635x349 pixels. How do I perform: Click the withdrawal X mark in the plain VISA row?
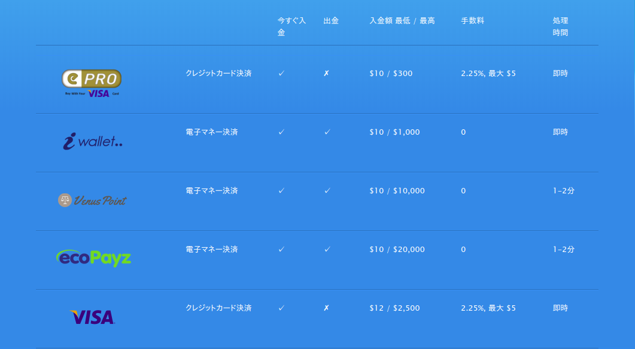tap(326, 308)
